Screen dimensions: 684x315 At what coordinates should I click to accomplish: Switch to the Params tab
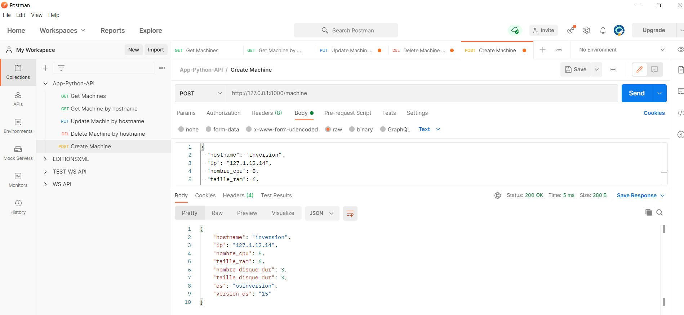click(x=186, y=113)
